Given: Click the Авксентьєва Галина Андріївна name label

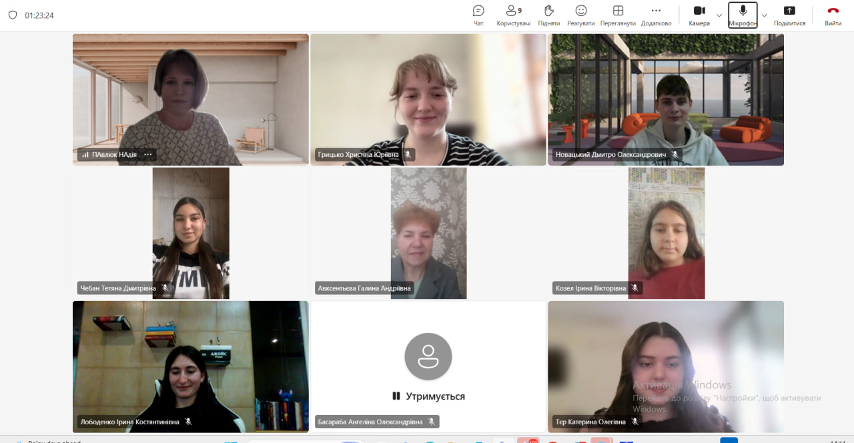Looking at the screenshot, I should tap(364, 288).
